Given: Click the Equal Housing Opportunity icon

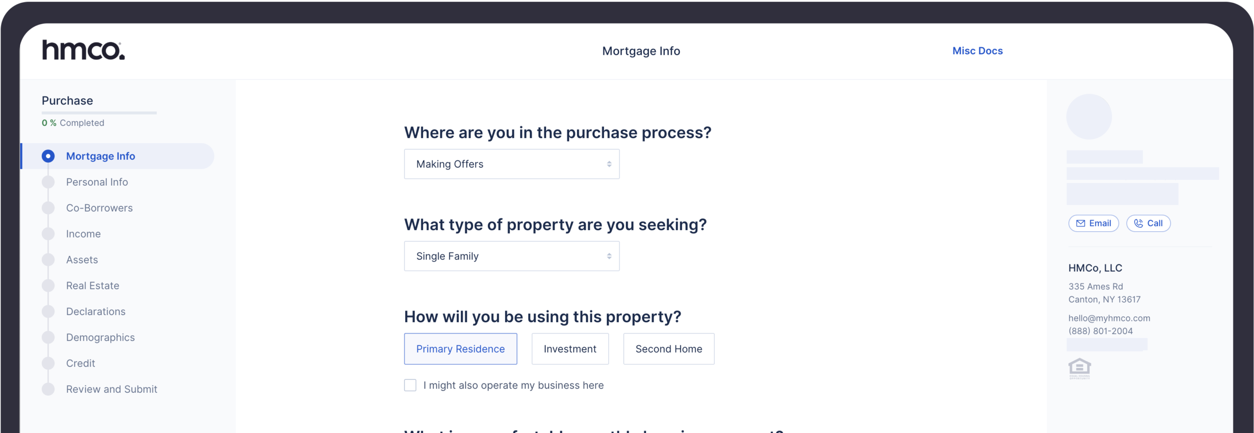Looking at the screenshot, I should pyautogui.click(x=1079, y=369).
